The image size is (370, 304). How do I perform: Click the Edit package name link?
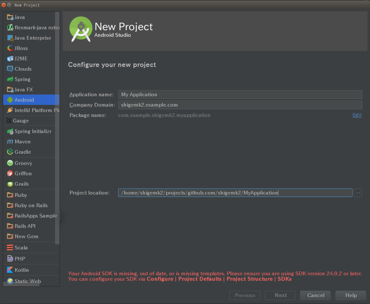coord(357,115)
